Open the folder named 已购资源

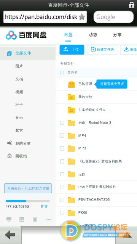tap(85, 84)
